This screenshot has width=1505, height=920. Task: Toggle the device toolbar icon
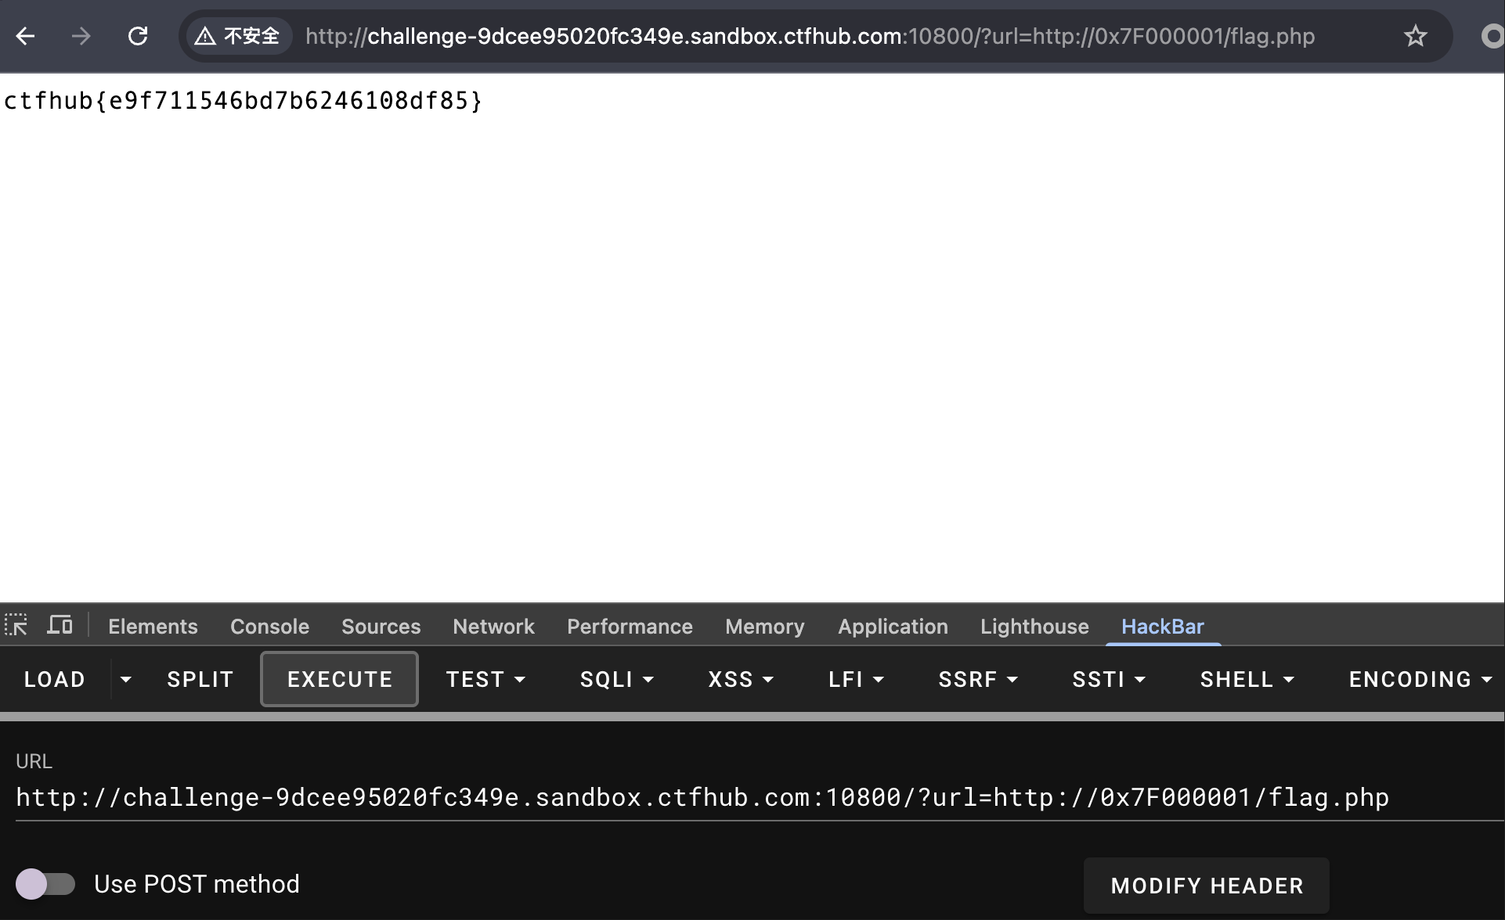pyautogui.click(x=60, y=626)
